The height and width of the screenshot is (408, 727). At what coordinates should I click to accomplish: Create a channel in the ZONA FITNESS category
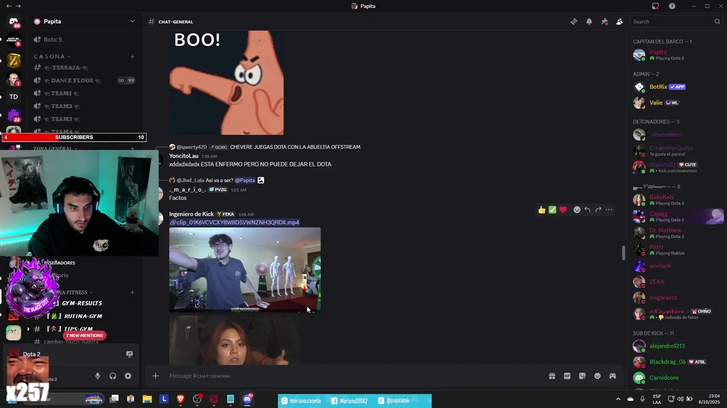[132, 292]
